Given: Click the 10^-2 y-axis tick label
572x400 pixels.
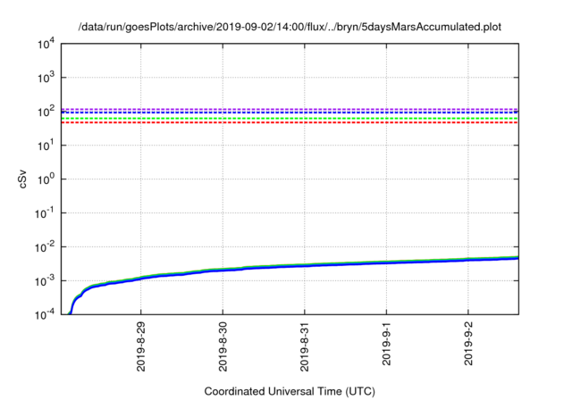Looking at the screenshot, I should point(45,247).
